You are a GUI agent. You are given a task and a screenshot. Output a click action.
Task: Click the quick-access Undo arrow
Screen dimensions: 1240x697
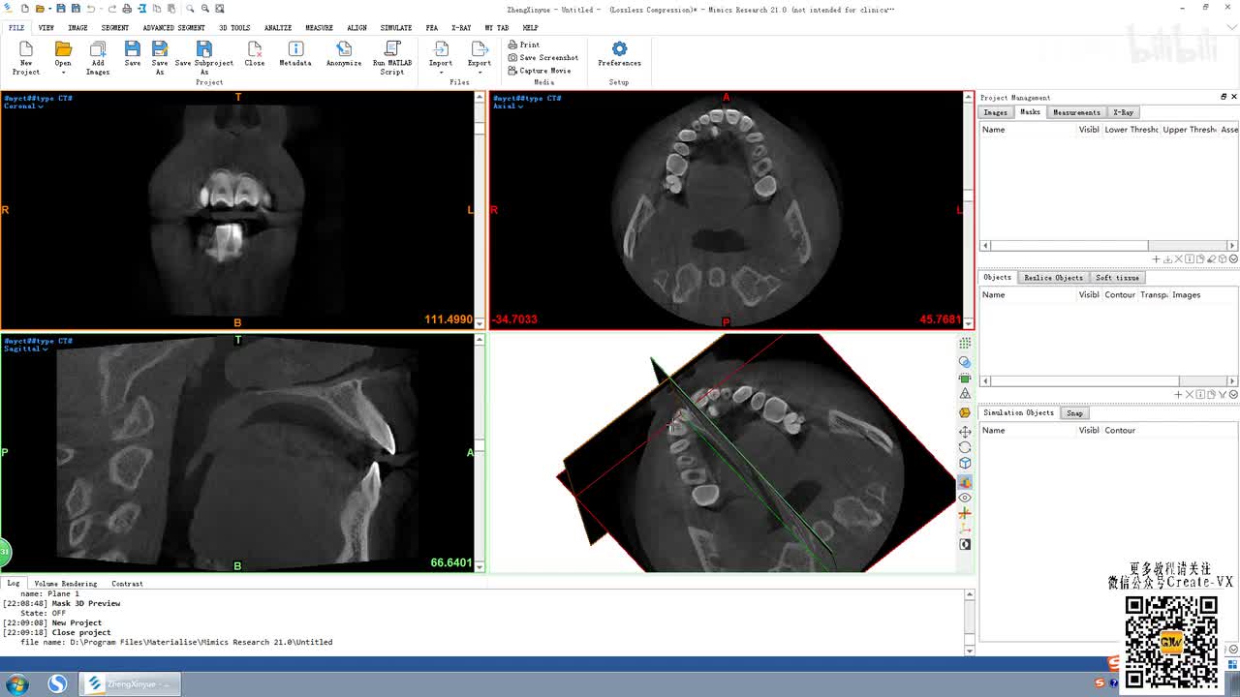pos(90,9)
